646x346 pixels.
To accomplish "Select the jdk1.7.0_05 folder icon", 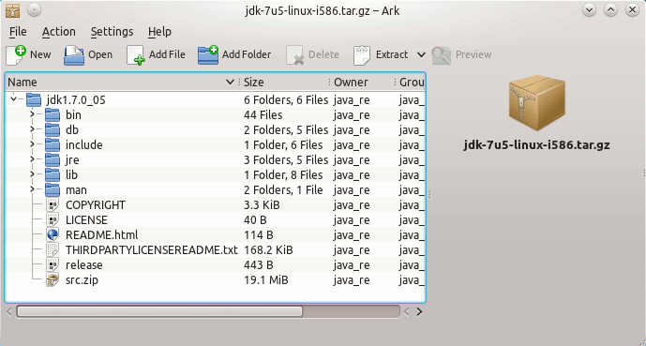I will pos(34,99).
